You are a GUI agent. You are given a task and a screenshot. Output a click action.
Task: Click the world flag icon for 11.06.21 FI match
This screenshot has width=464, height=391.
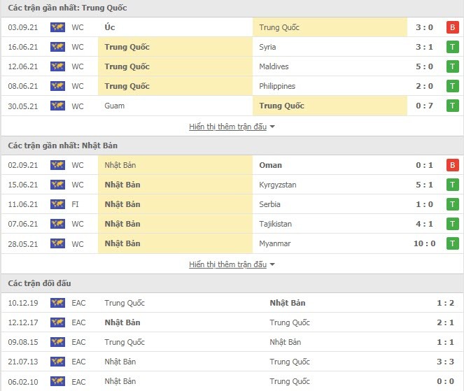57,204
